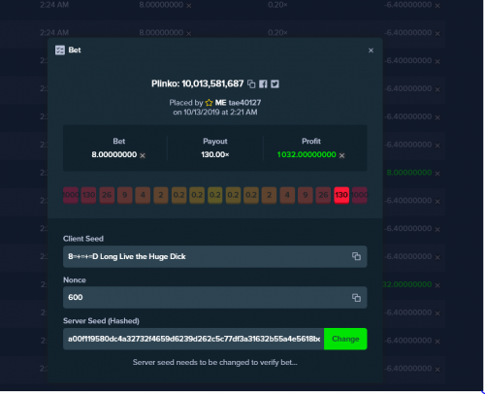Copy the Nonce value
Image resolution: width=485 pixels, height=394 pixels.
[356, 298]
